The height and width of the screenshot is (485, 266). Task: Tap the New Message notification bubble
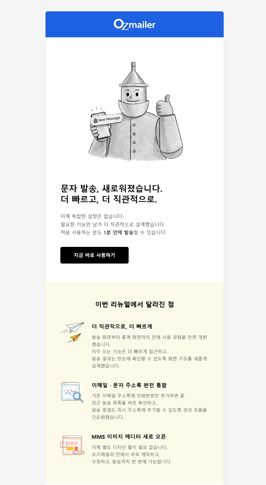coord(107,119)
